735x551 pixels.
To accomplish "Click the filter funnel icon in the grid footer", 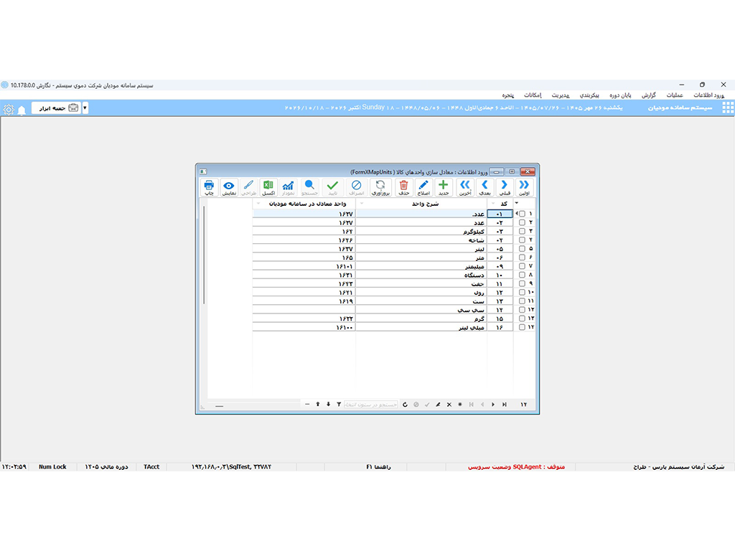I will click(339, 405).
